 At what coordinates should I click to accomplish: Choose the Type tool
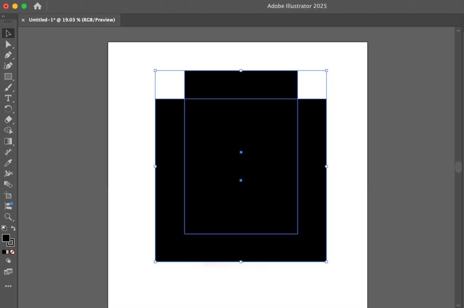[8, 98]
